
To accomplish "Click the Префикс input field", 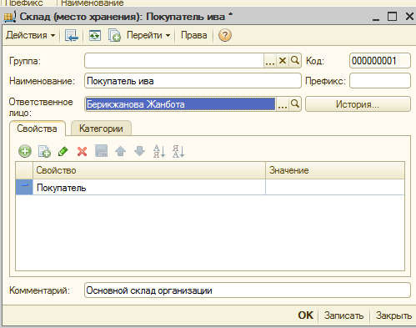I will [380, 81].
